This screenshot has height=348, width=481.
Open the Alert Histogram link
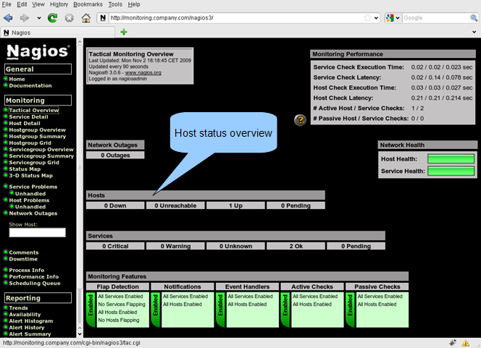(31, 321)
